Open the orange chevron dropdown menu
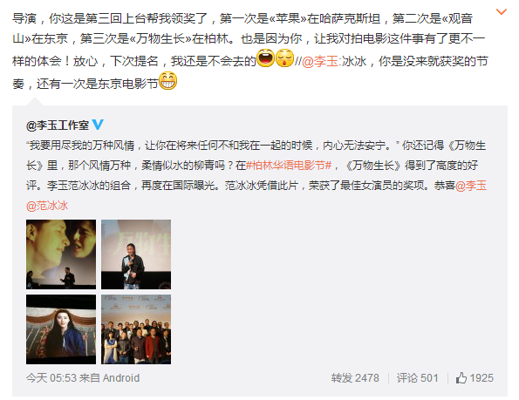519x400 pixels. (x=502, y=12)
